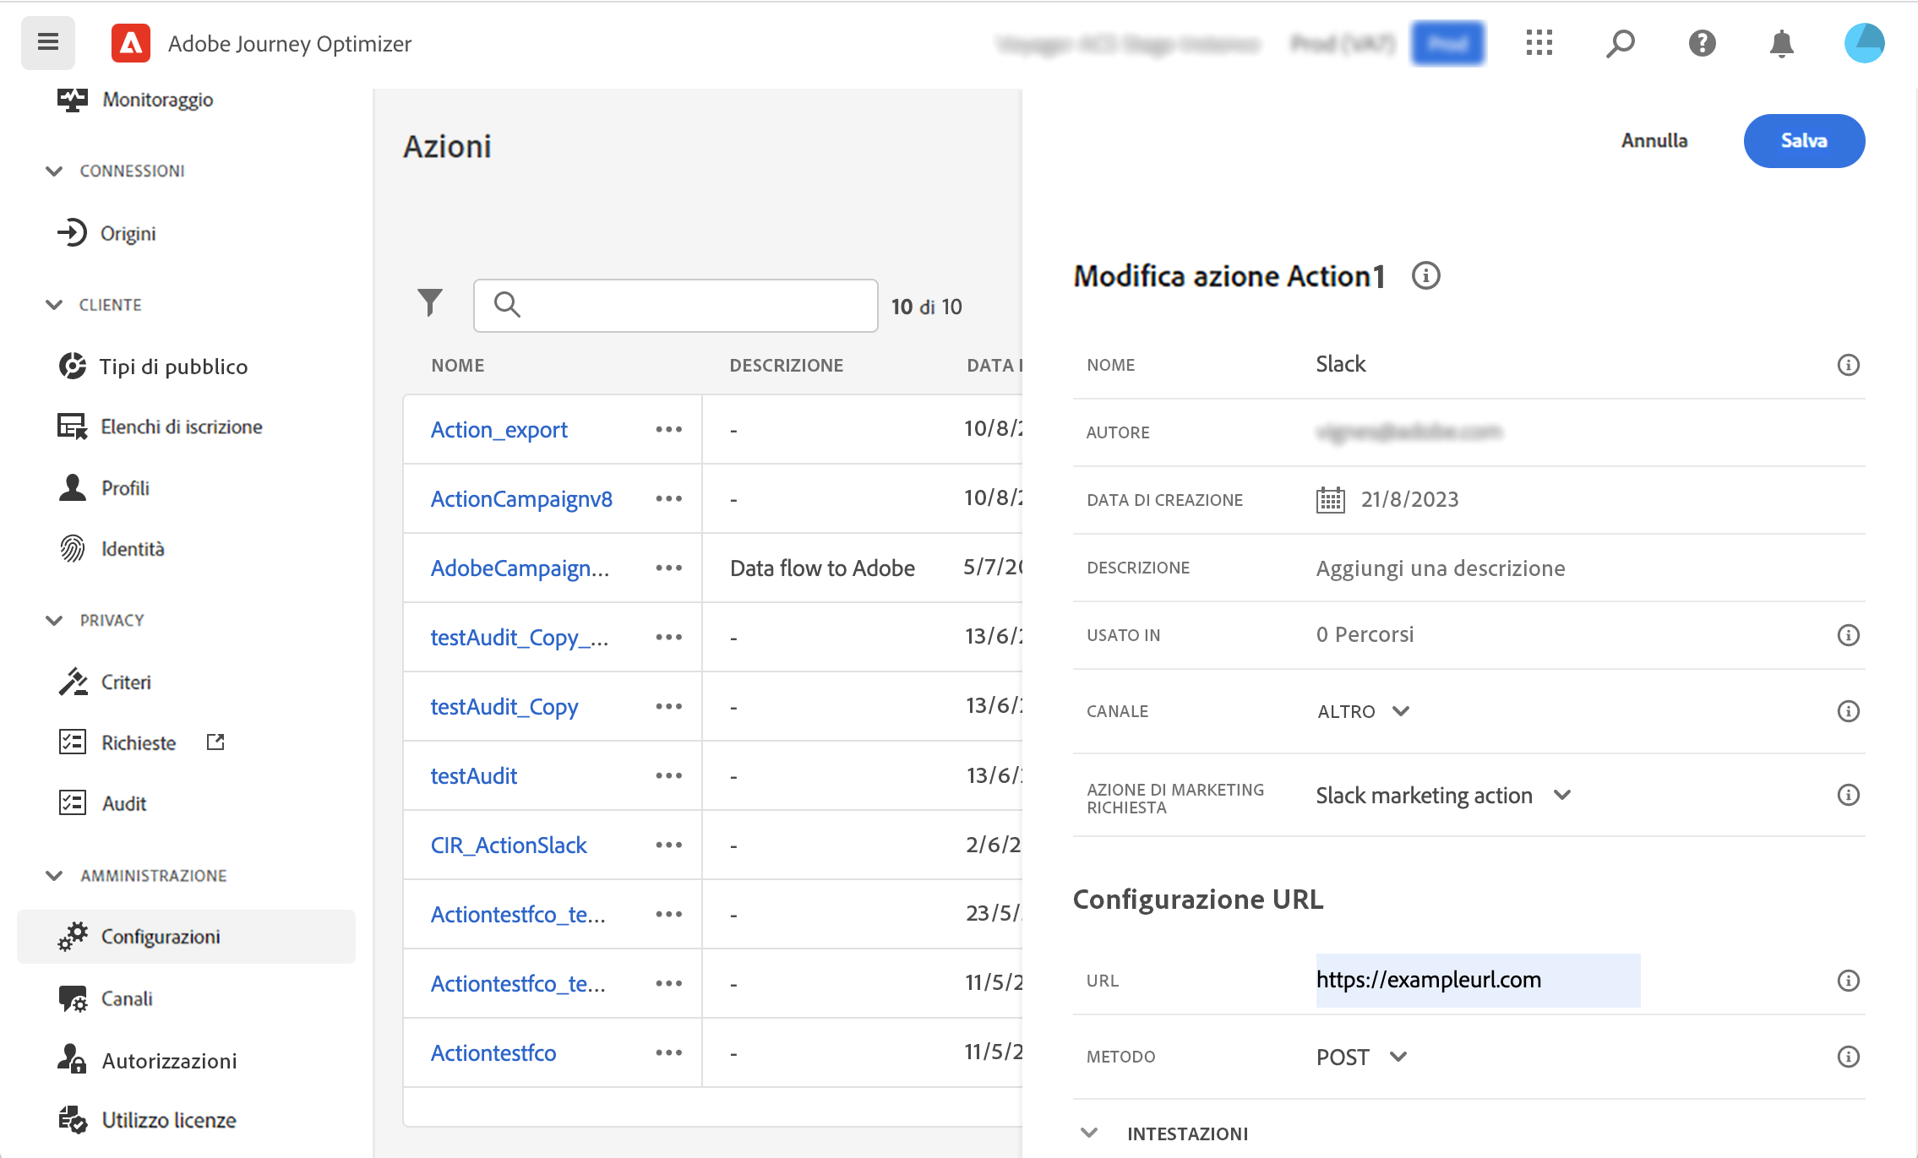Click info icon beside the URL field
The width and height of the screenshot is (1918, 1158).
pyautogui.click(x=1848, y=981)
